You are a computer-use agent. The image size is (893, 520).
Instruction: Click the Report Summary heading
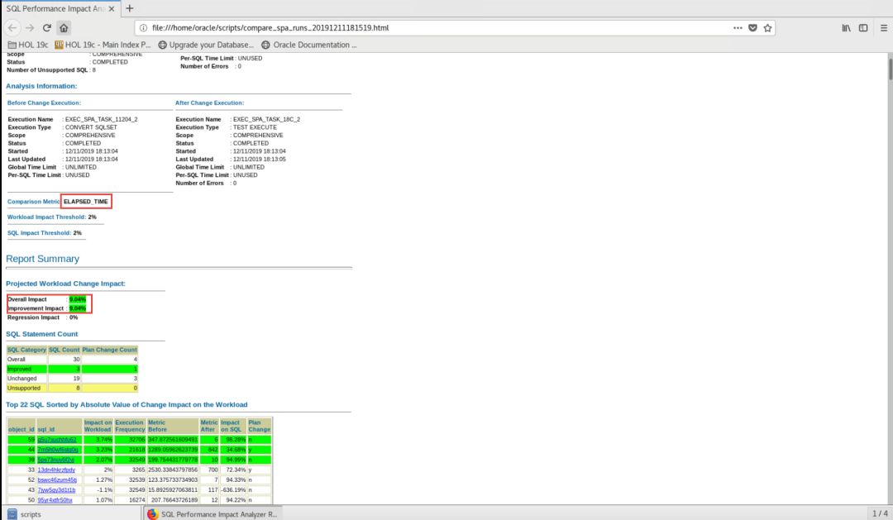(43, 259)
